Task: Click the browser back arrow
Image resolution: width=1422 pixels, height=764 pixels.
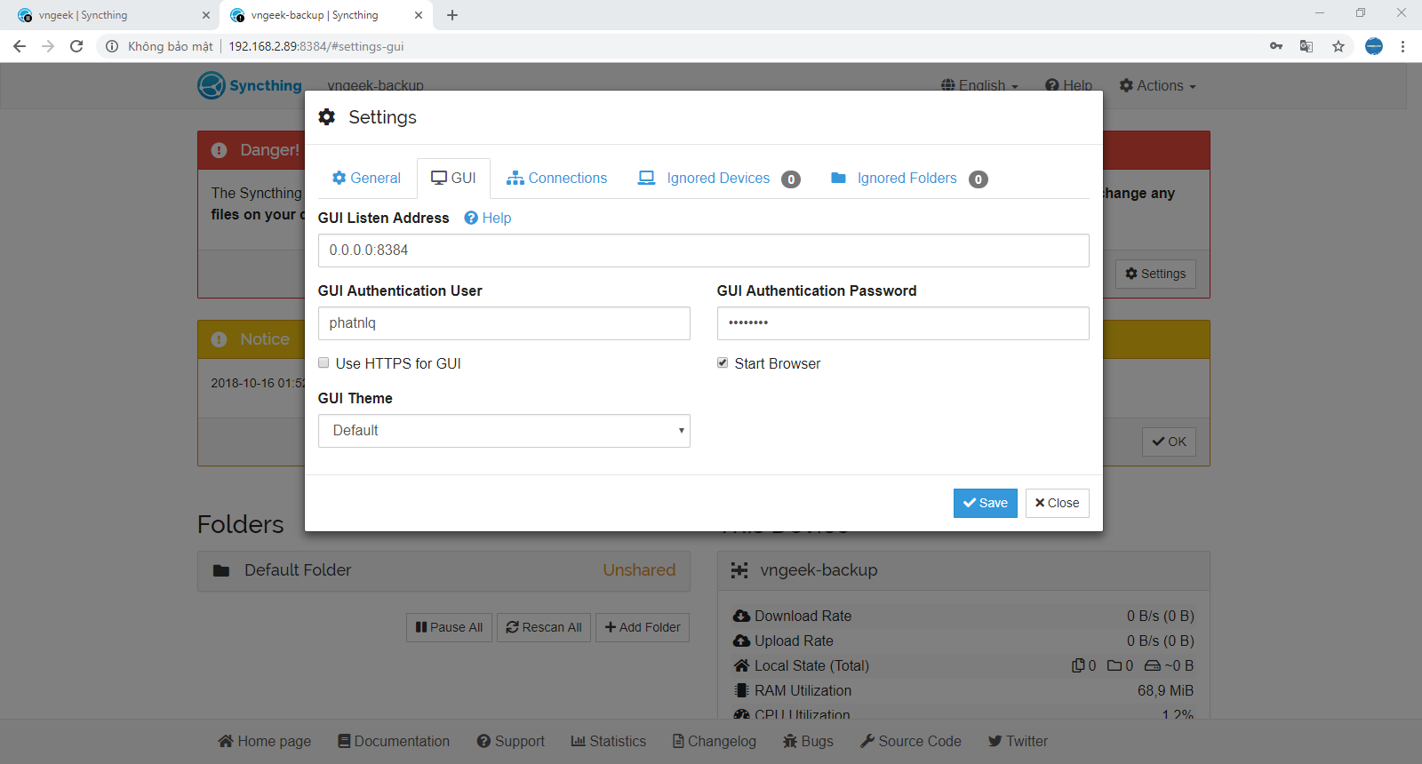Action: 20,46
